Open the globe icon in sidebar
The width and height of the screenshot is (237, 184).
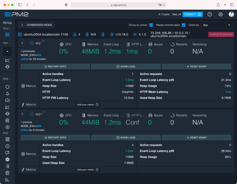tap(7, 159)
